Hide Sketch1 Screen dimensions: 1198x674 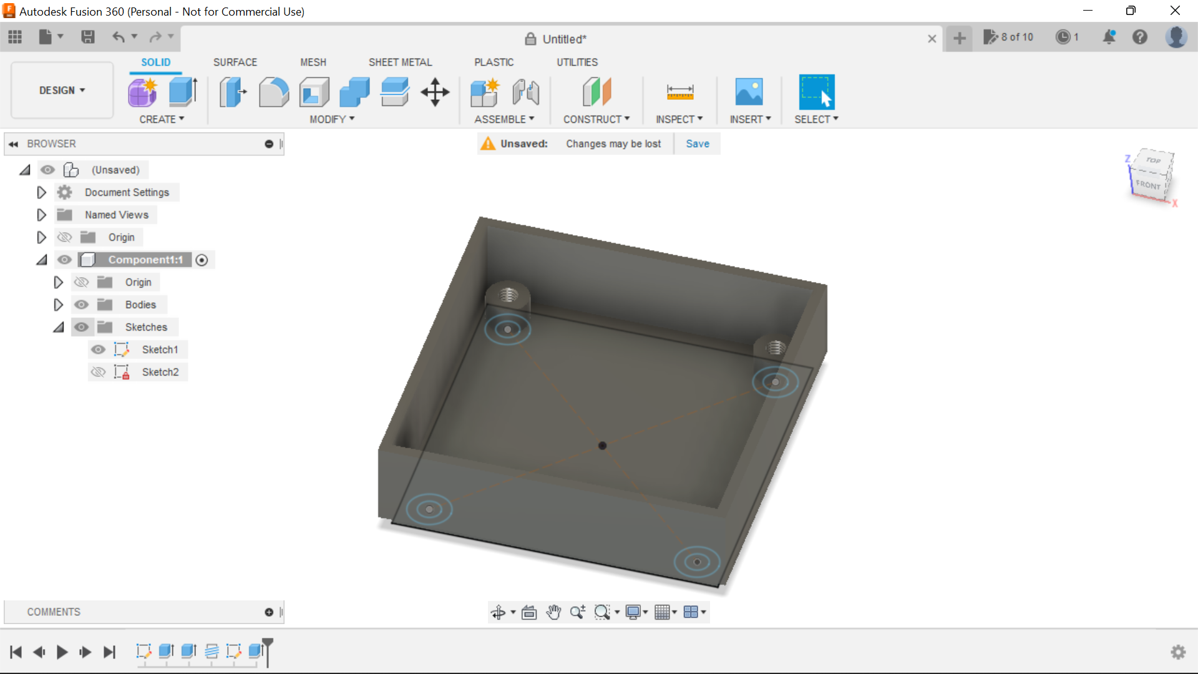98,349
